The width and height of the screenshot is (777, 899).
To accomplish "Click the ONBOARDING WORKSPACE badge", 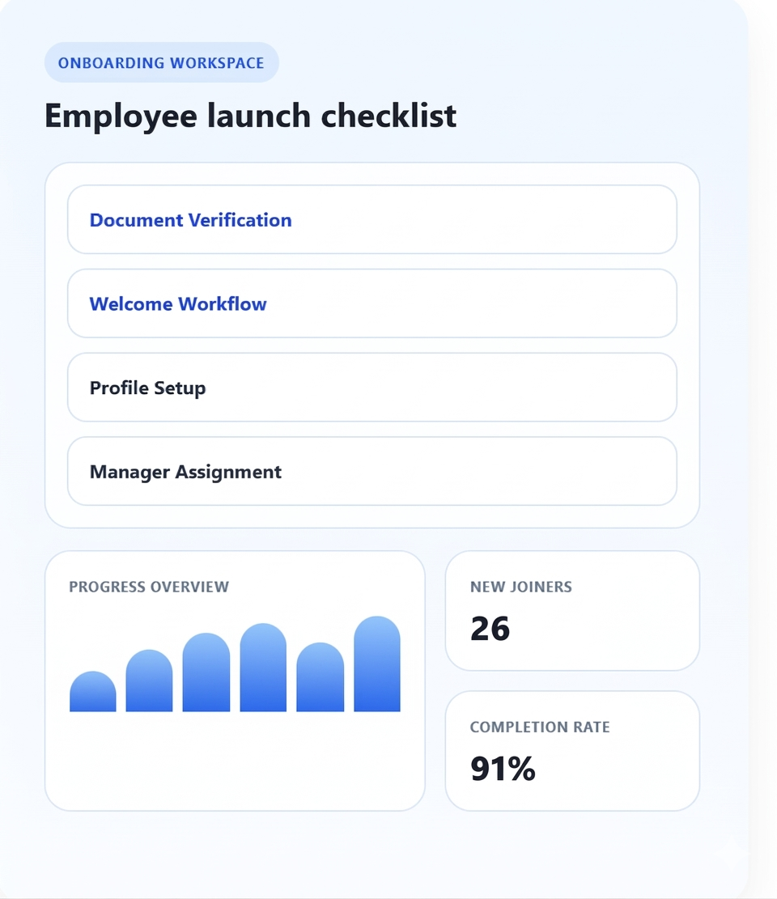I will (160, 62).
